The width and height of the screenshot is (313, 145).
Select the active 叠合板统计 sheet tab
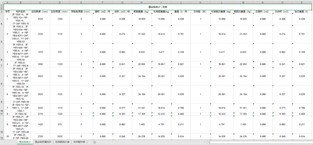(x=25, y=142)
